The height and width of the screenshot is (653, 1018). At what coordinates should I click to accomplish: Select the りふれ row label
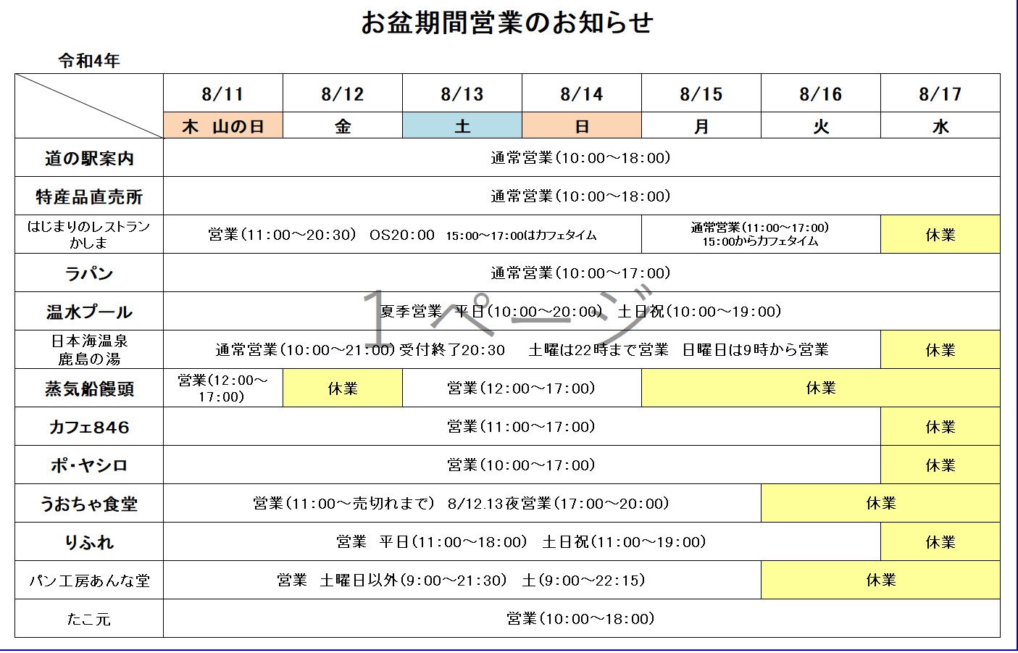coord(89,542)
